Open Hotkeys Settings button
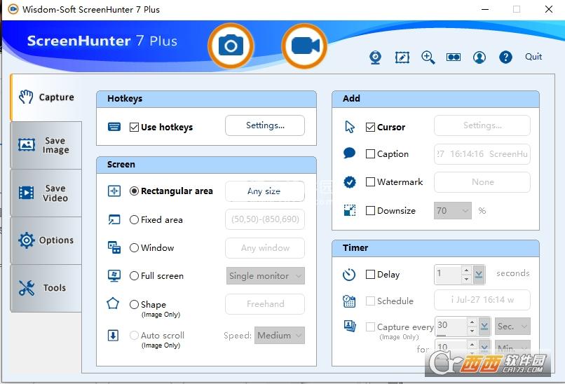 click(x=265, y=125)
